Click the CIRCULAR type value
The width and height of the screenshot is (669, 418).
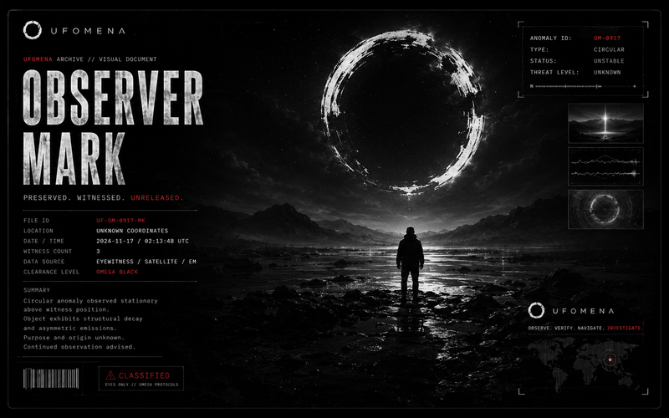click(x=609, y=49)
